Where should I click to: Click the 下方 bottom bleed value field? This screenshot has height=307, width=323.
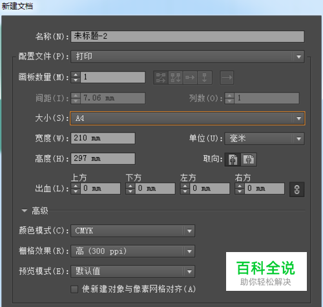[x=155, y=189]
